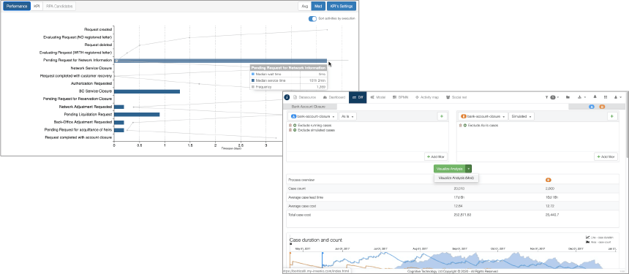Delete the Exclude running cases filter

[290, 126]
